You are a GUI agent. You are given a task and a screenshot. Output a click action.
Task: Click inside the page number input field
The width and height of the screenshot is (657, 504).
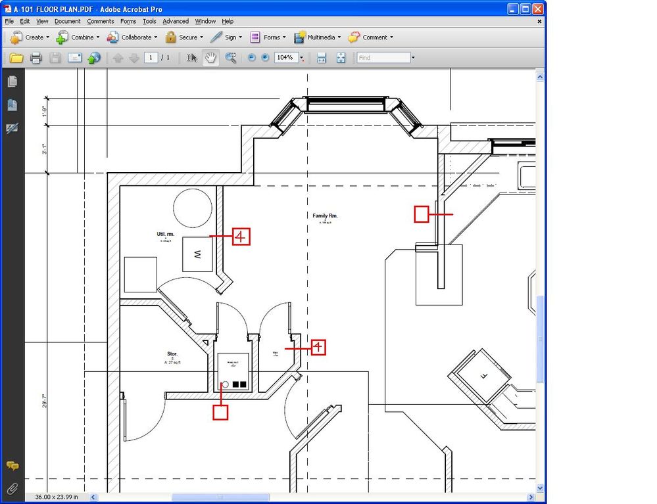(151, 58)
